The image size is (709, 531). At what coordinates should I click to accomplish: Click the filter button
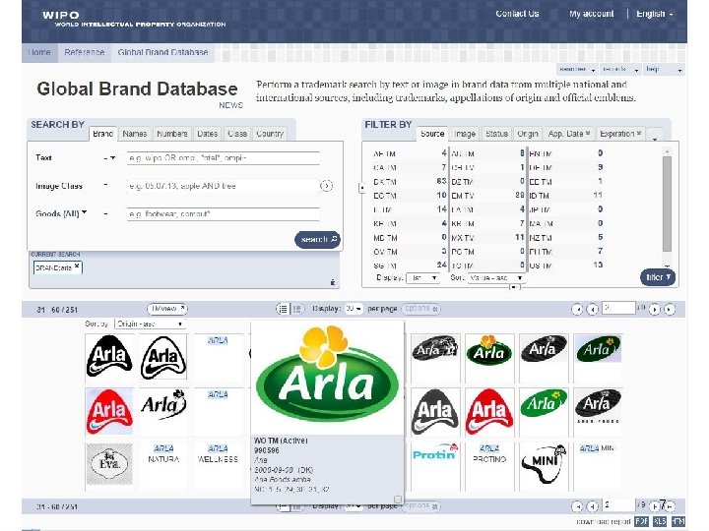pyautogui.click(x=658, y=277)
